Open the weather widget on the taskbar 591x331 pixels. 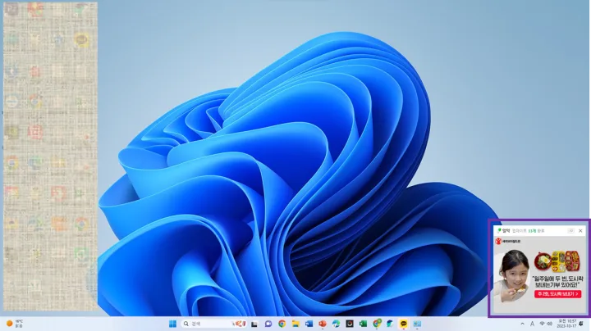point(15,324)
